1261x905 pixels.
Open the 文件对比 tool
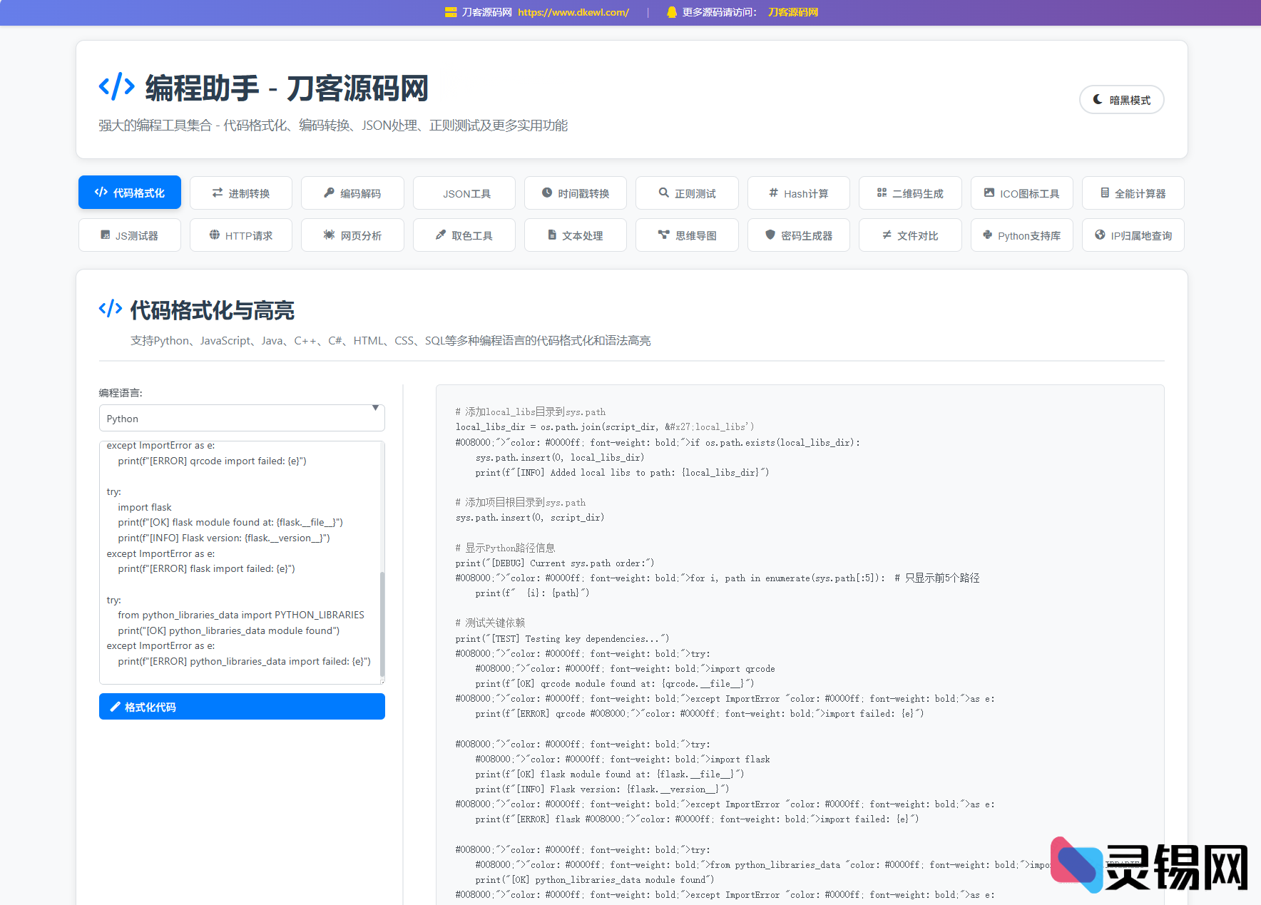pyautogui.click(x=910, y=235)
